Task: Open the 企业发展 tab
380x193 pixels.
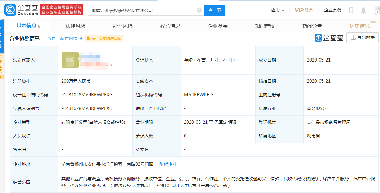Action: 218,26
